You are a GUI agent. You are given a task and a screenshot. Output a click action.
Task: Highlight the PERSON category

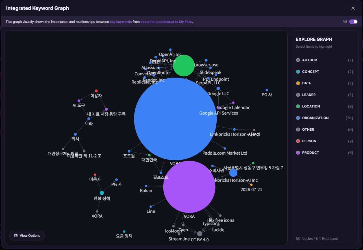pos(324,141)
